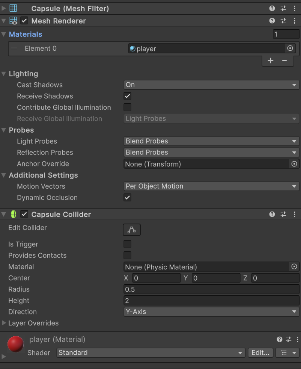Image resolution: width=301 pixels, height=369 pixels.
Task: Open object picker for Physic Material
Action: pyautogui.click(x=294, y=267)
